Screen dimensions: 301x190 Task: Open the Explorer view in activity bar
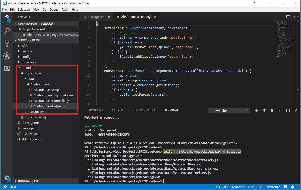[7, 19]
